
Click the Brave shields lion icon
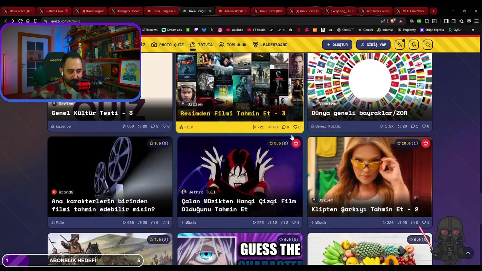[393, 21]
